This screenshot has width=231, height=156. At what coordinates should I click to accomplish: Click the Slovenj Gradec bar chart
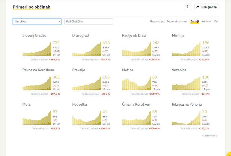pos(37,49)
